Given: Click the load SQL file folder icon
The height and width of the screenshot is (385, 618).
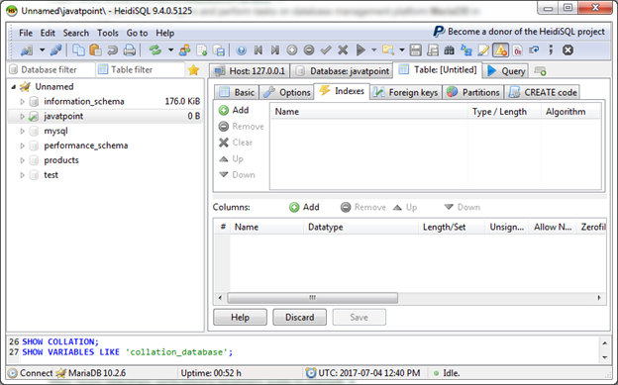Looking at the screenshot, I should (x=388, y=50).
